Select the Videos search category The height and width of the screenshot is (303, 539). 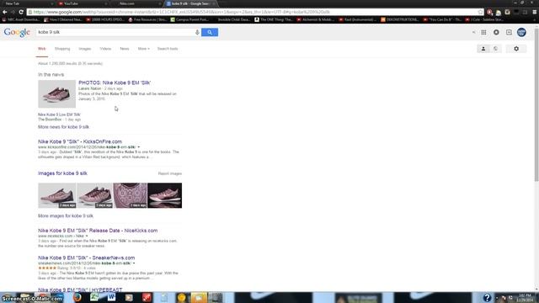point(105,49)
